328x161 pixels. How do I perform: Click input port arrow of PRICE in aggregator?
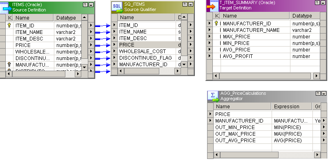(210, 114)
